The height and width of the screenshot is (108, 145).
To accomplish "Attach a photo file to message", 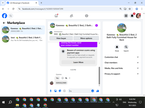I will click(55, 91).
